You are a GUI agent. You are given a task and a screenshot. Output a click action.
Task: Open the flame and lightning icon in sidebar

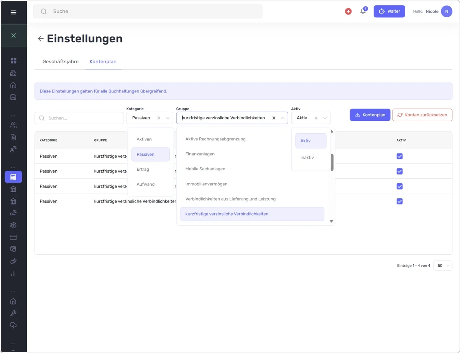(13, 261)
